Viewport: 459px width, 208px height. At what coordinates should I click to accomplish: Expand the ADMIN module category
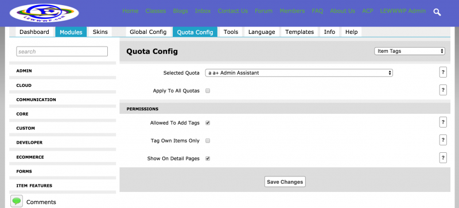tap(63, 71)
